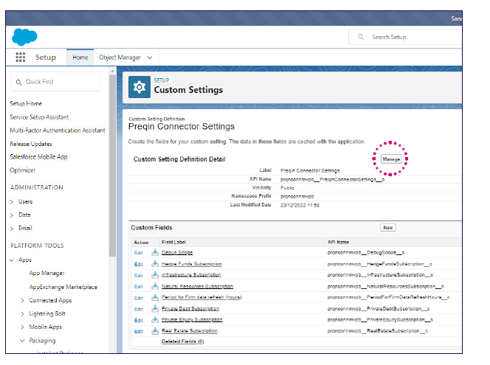Viewport: 490px width, 365px height.
Task: Open the App Launcher grid icon
Action: click(x=21, y=57)
